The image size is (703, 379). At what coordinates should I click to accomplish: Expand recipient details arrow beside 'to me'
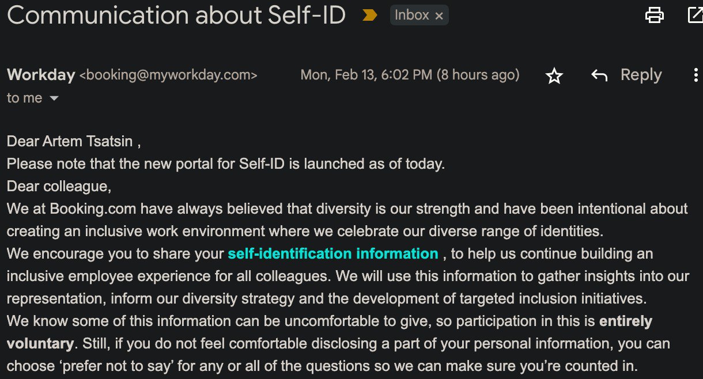[54, 98]
